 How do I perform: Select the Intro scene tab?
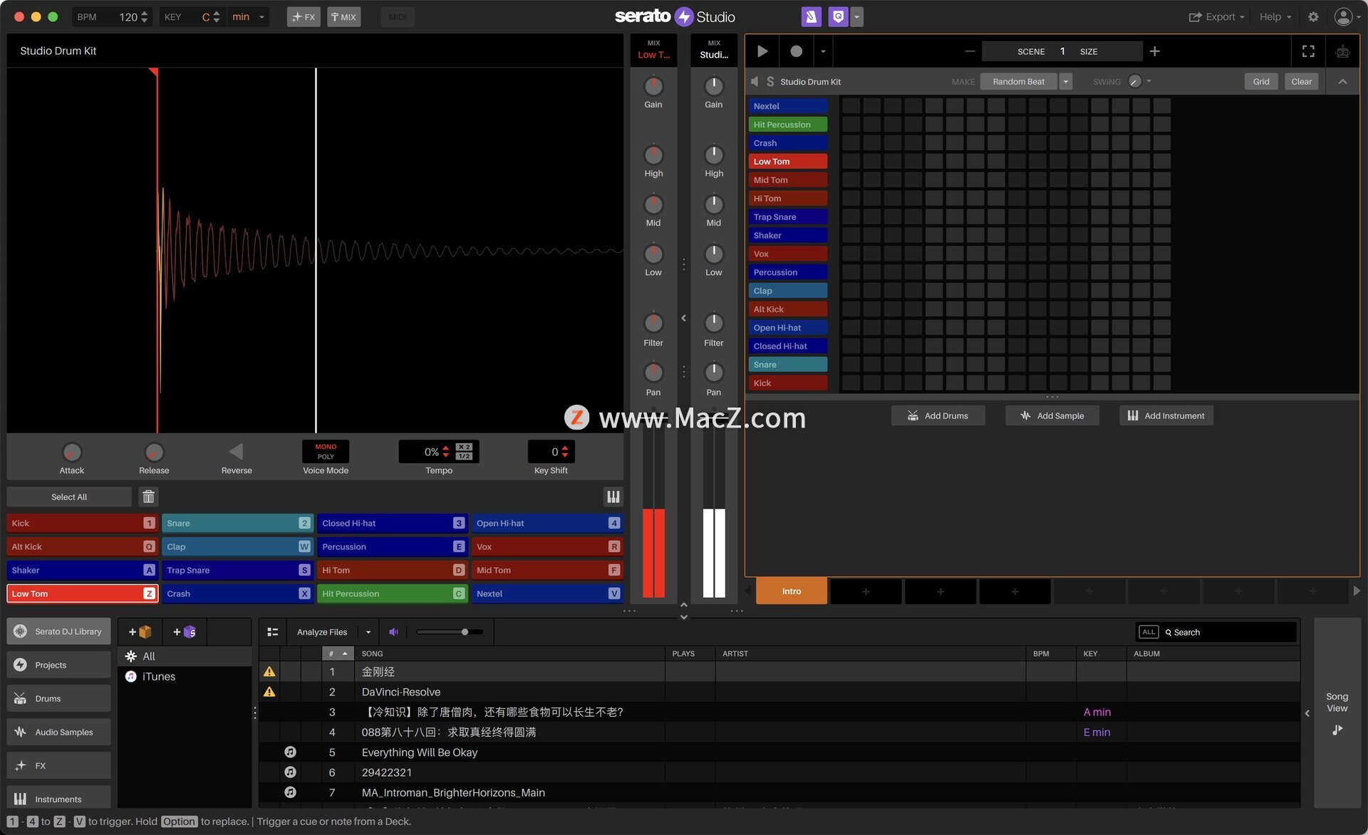pos(792,591)
